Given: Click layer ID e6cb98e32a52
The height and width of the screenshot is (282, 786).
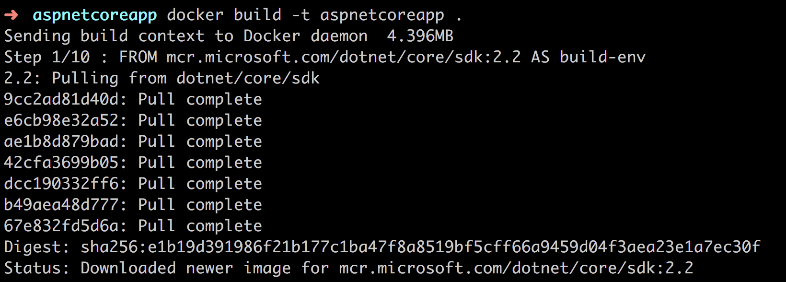Looking at the screenshot, I should (x=61, y=120).
